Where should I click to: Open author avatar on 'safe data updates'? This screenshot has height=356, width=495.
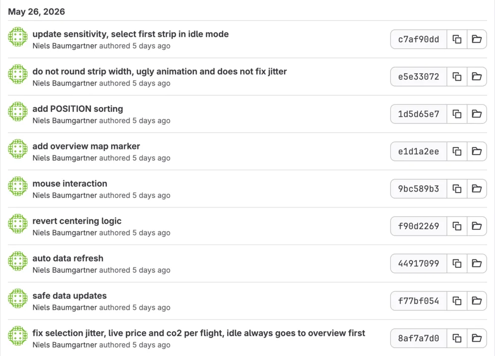[18, 298]
